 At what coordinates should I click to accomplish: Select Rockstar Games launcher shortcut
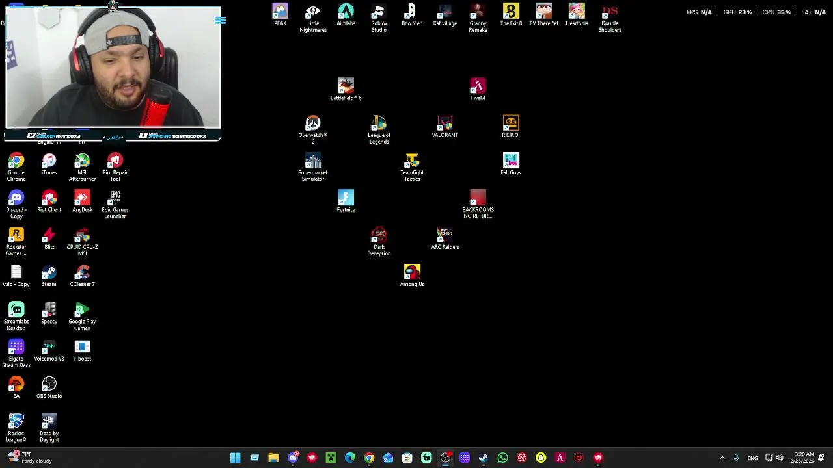pyautogui.click(x=16, y=242)
